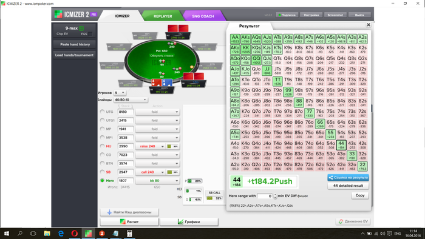This screenshot has width=425, height=239.
Task: Open Opera browser from the taskbar
Action: 75,234
